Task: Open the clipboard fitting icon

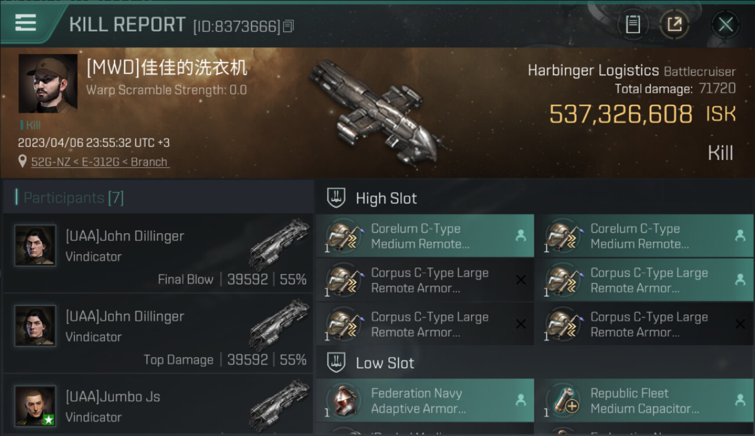Action: click(632, 24)
